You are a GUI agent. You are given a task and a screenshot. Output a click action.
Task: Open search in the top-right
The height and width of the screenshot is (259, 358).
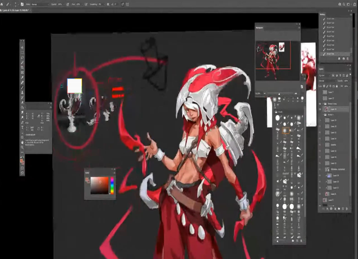coord(344,4)
